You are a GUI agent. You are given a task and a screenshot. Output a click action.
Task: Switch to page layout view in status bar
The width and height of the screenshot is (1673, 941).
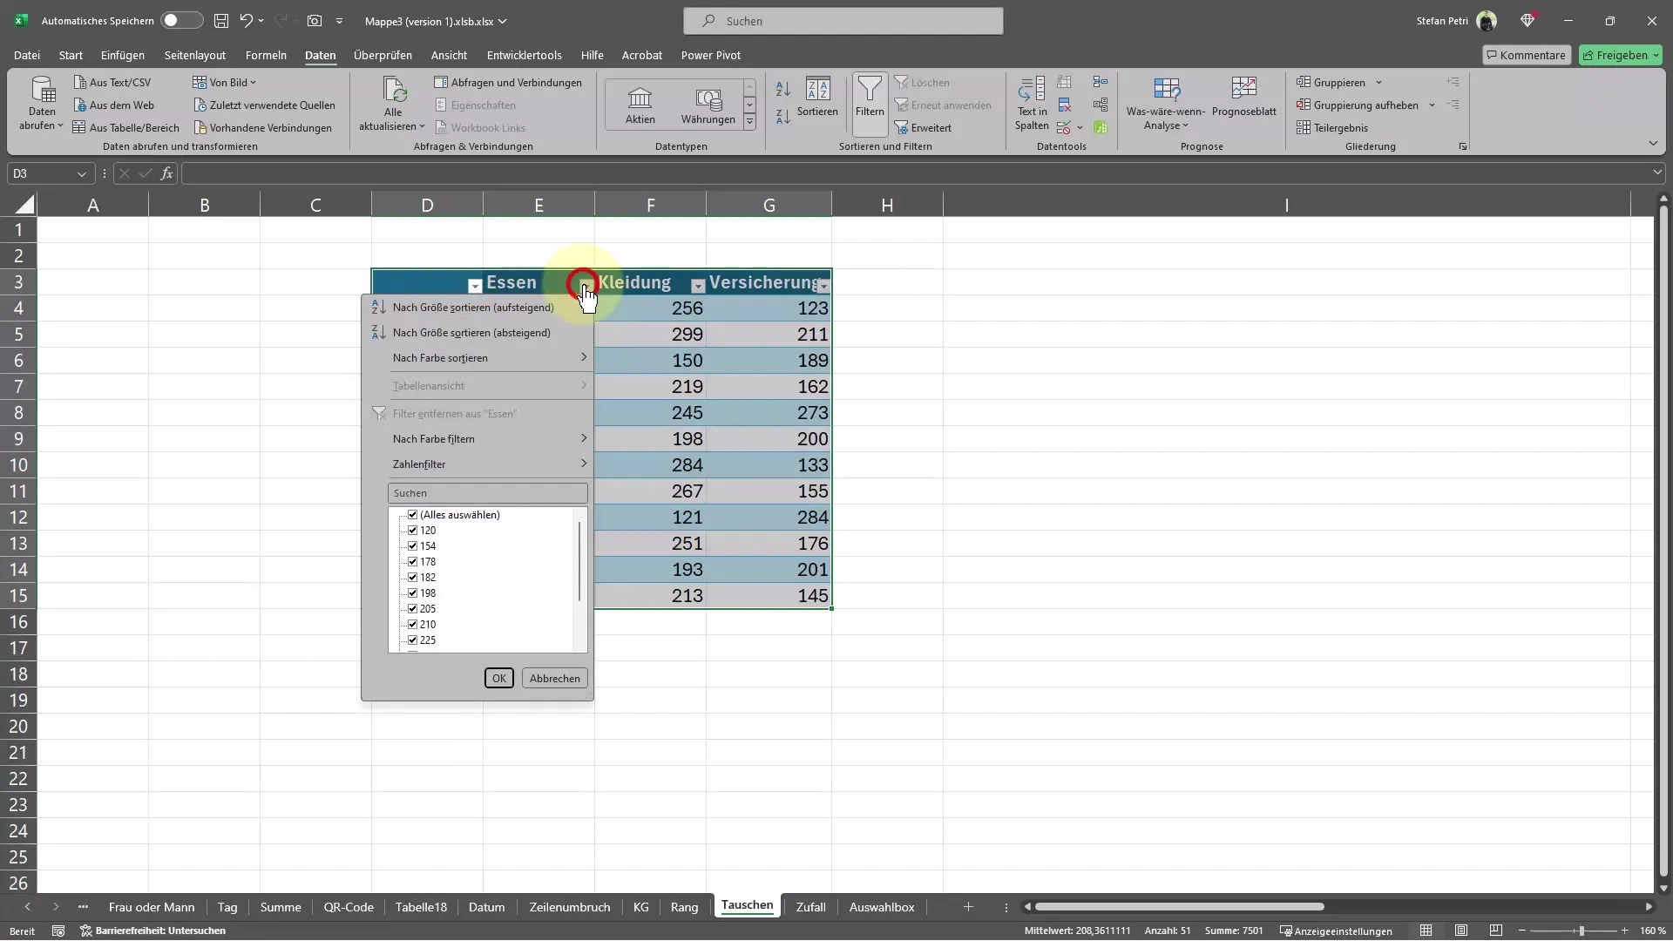click(x=1461, y=931)
